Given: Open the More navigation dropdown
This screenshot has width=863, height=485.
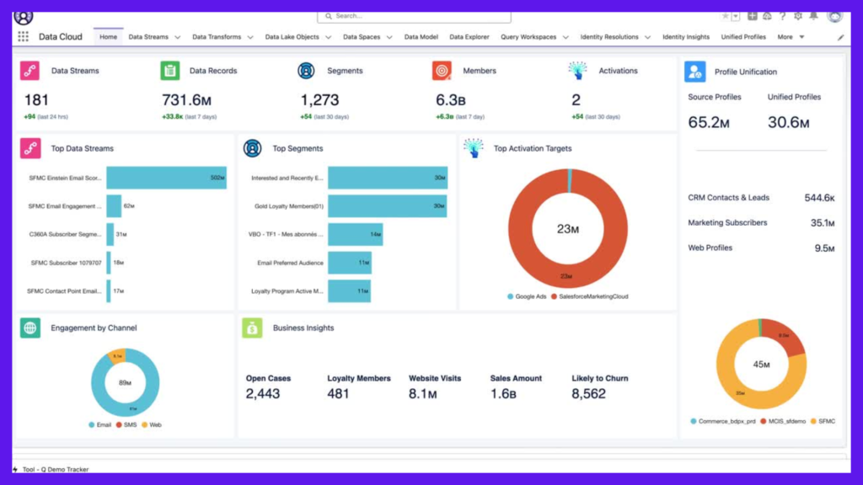Looking at the screenshot, I should (791, 37).
